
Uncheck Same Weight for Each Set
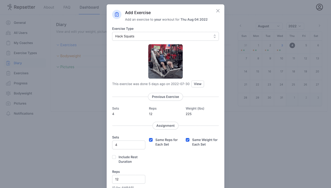(187, 140)
